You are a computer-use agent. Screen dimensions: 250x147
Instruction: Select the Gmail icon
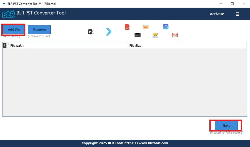click(175, 35)
